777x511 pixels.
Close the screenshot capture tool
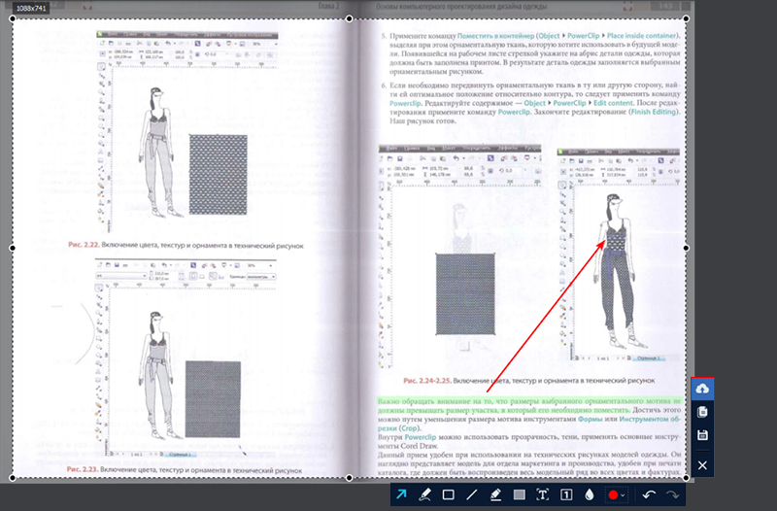tap(702, 466)
